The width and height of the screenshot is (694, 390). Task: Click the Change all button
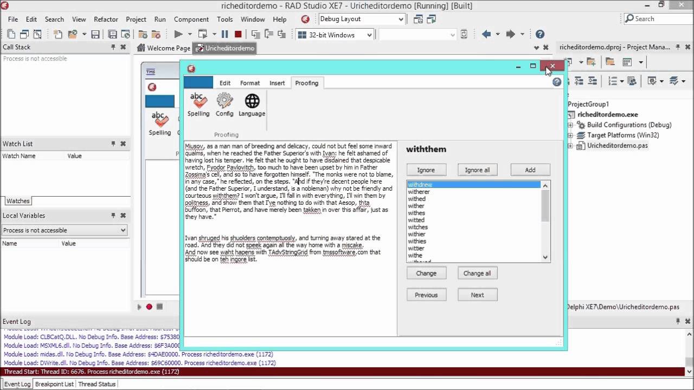[x=477, y=273]
